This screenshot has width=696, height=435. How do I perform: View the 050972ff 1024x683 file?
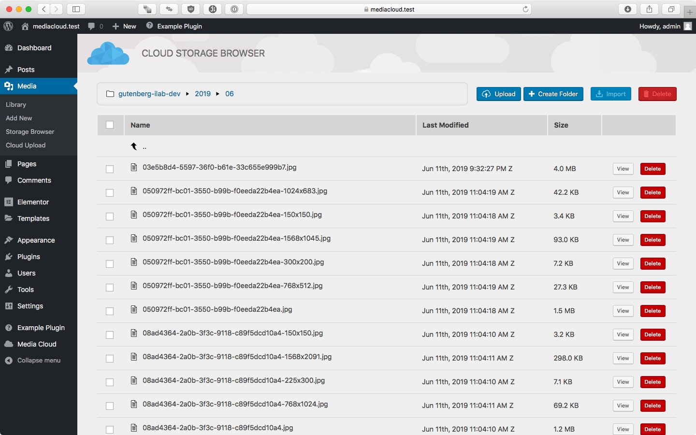tap(623, 192)
